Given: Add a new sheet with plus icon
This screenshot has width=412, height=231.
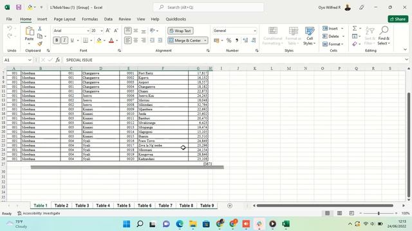Looking at the screenshot, I should [230, 205].
